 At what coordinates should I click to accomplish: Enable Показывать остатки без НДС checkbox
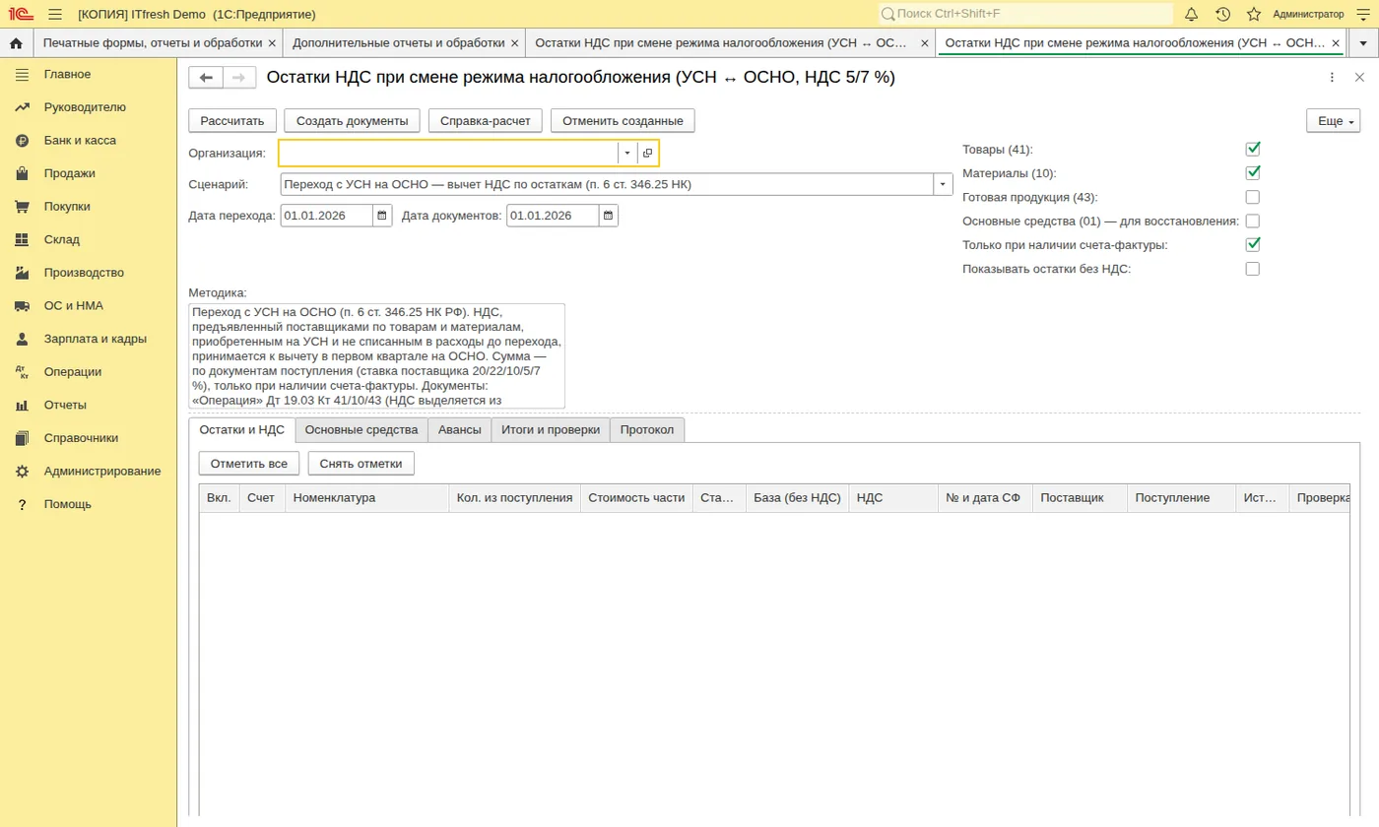[x=1253, y=269]
